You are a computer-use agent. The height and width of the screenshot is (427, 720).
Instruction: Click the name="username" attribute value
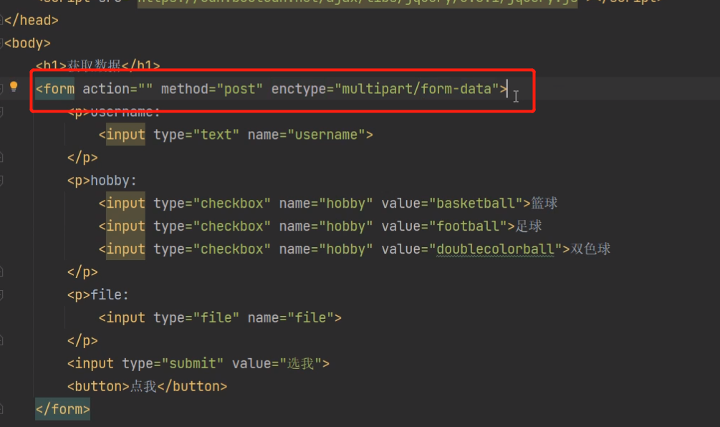point(326,135)
